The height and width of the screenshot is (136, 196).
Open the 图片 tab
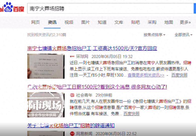point(85,22)
